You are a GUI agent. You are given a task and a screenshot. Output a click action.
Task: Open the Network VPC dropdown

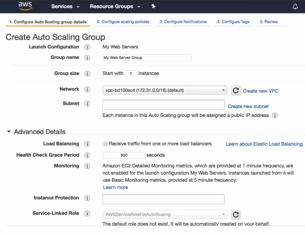(x=164, y=91)
